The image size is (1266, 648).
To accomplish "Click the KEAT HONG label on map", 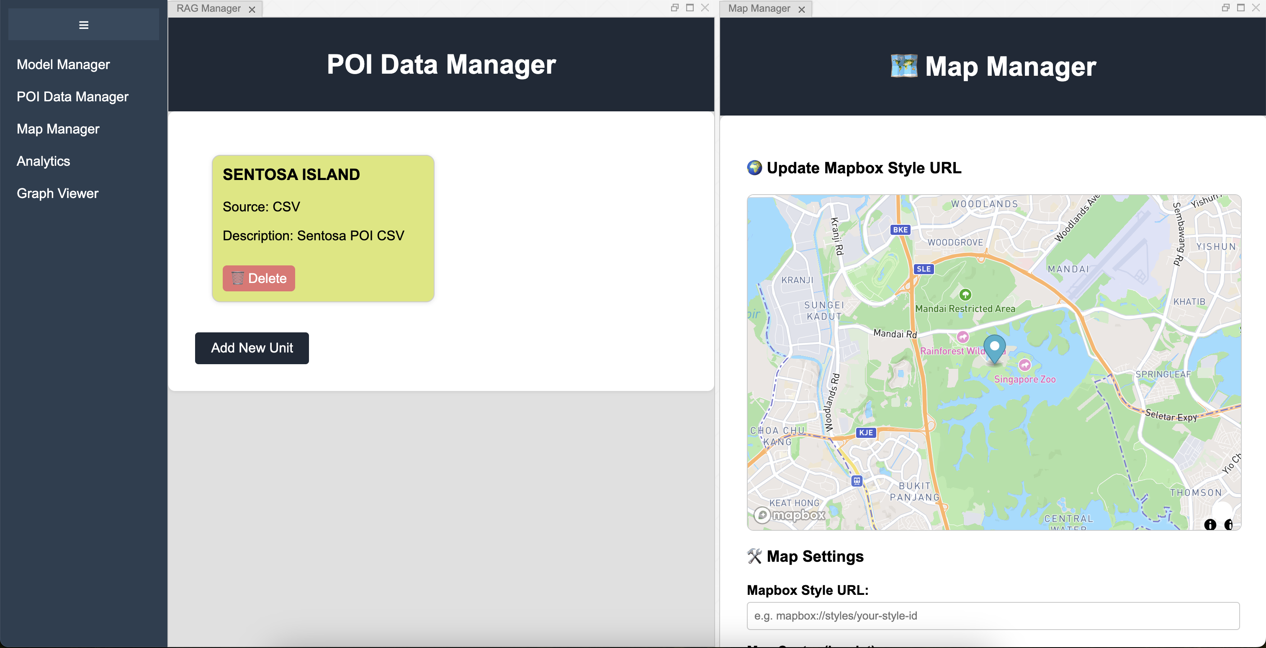I will (794, 503).
